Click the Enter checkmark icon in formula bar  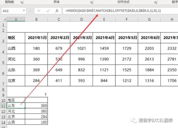[x=47, y=11]
